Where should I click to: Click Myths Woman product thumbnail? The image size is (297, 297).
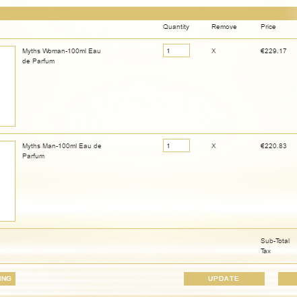click(7, 86)
